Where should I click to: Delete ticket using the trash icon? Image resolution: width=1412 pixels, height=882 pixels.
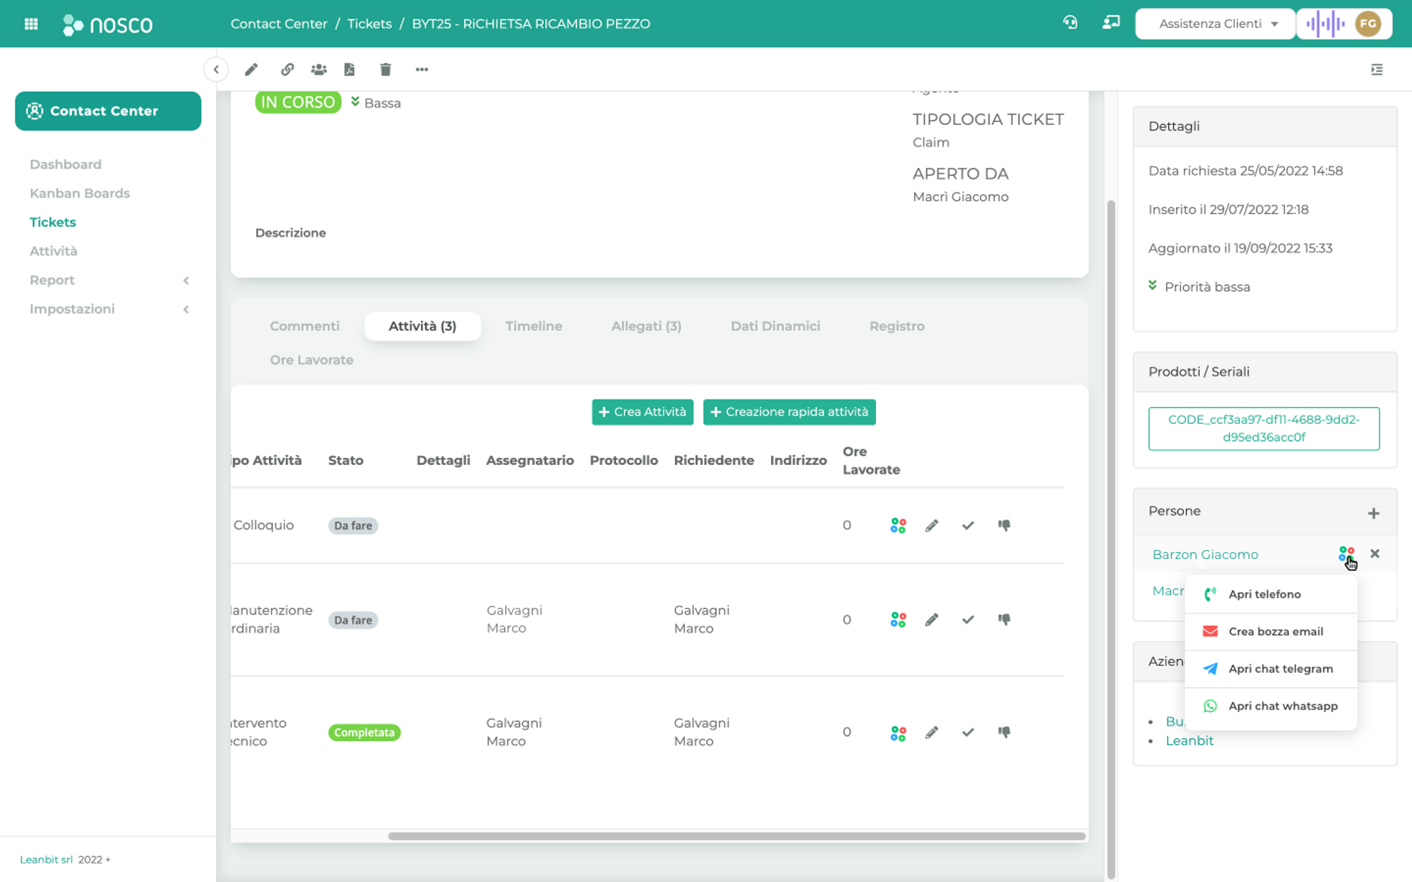coord(385,69)
